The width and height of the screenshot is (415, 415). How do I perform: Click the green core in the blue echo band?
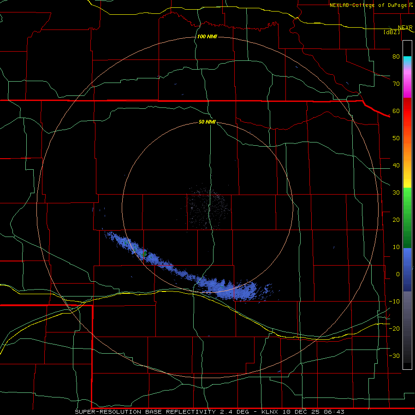144,254
